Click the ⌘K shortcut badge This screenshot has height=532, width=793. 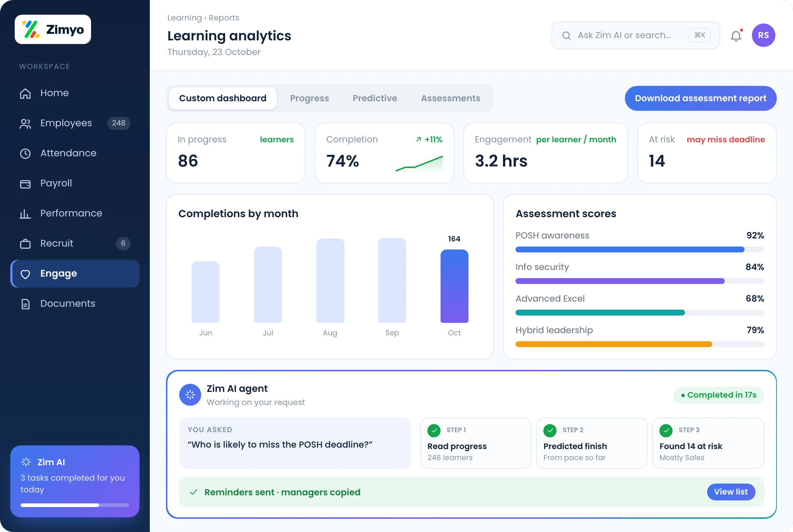coord(700,35)
